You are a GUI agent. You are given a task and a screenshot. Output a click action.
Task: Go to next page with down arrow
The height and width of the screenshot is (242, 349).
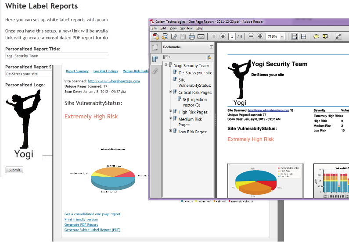tap(223, 36)
